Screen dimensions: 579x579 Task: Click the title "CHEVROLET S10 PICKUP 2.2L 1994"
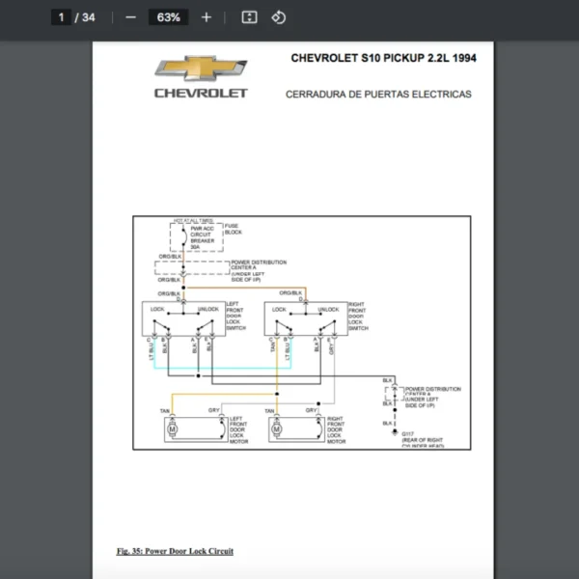click(x=384, y=58)
